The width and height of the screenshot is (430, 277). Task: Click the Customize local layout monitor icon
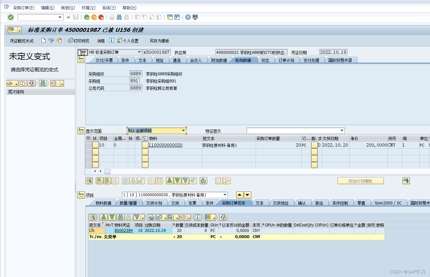click(195, 17)
